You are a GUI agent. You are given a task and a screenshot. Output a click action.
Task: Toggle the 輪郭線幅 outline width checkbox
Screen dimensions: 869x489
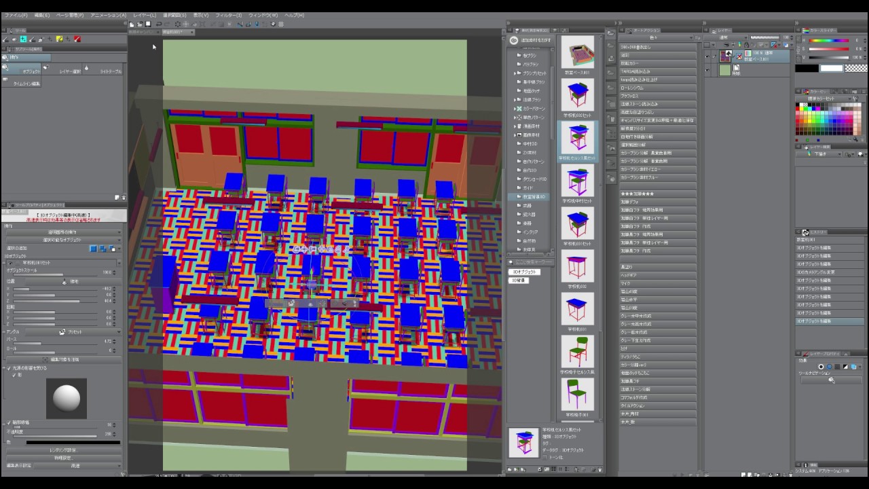(x=8, y=423)
